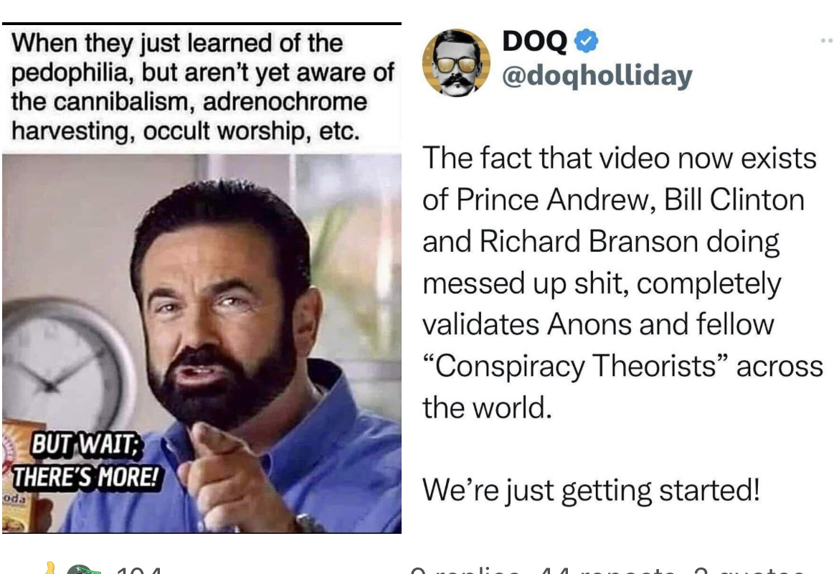The width and height of the screenshot is (839, 574).
Task: Open the replies count
Action: coord(465,570)
